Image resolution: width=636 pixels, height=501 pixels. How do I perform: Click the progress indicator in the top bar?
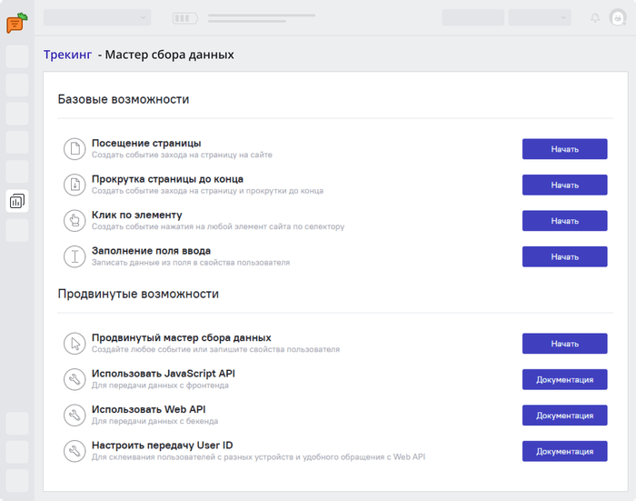pyautogui.click(x=184, y=17)
